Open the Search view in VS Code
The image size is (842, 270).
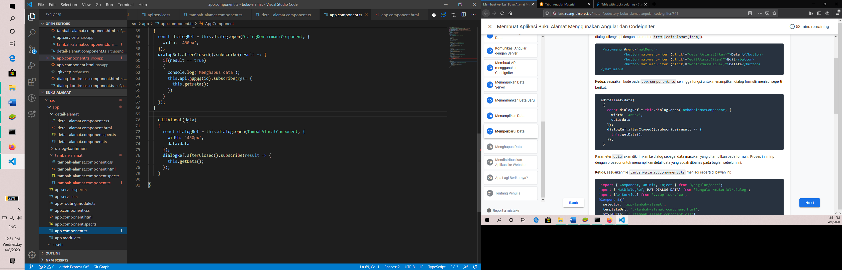[32, 33]
